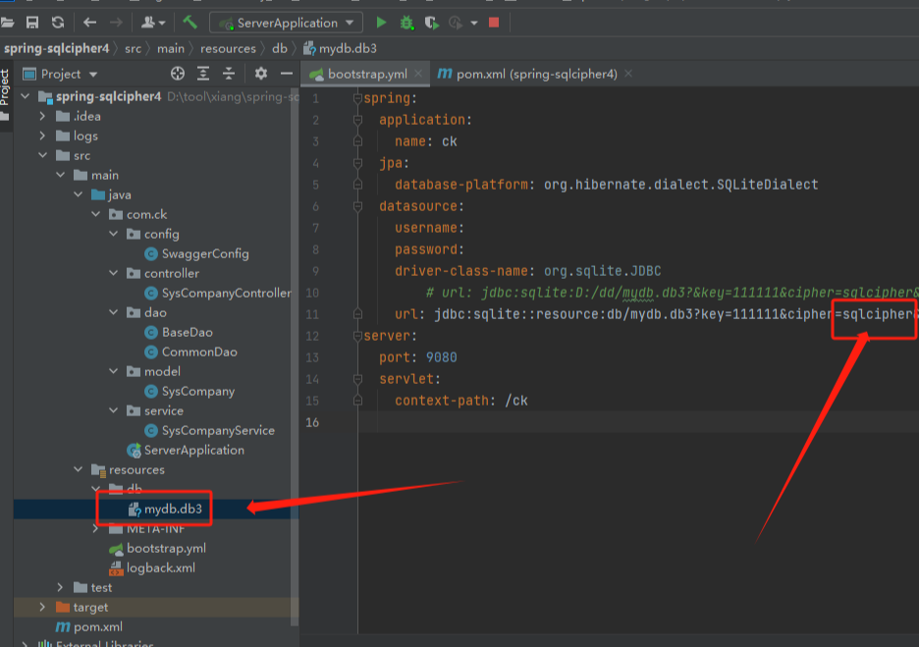Collapse the dao package
919x647 pixels.
113,312
